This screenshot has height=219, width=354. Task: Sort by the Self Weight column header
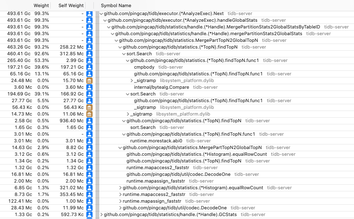tap(71, 5)
